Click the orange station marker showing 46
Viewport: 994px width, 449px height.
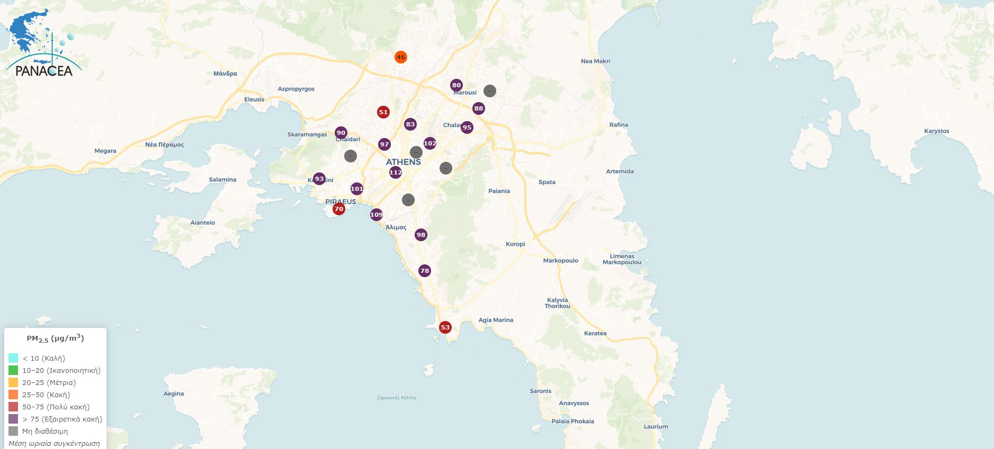coord(401,57)
